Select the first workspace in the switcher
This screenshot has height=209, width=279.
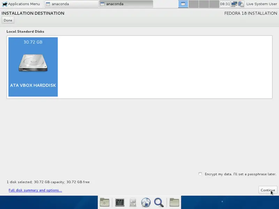pyautogui.click(x=183, y=4)
